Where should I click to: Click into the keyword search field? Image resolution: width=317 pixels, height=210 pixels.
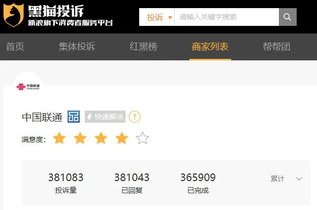(227, 17)
